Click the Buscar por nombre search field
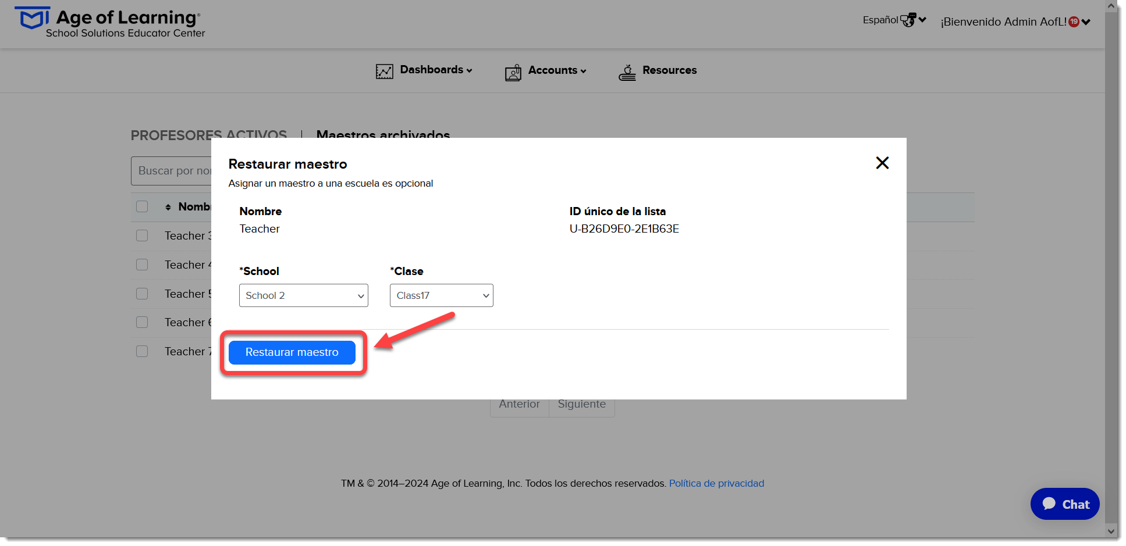Screen dimensions: 1126x546 (171, 171)
